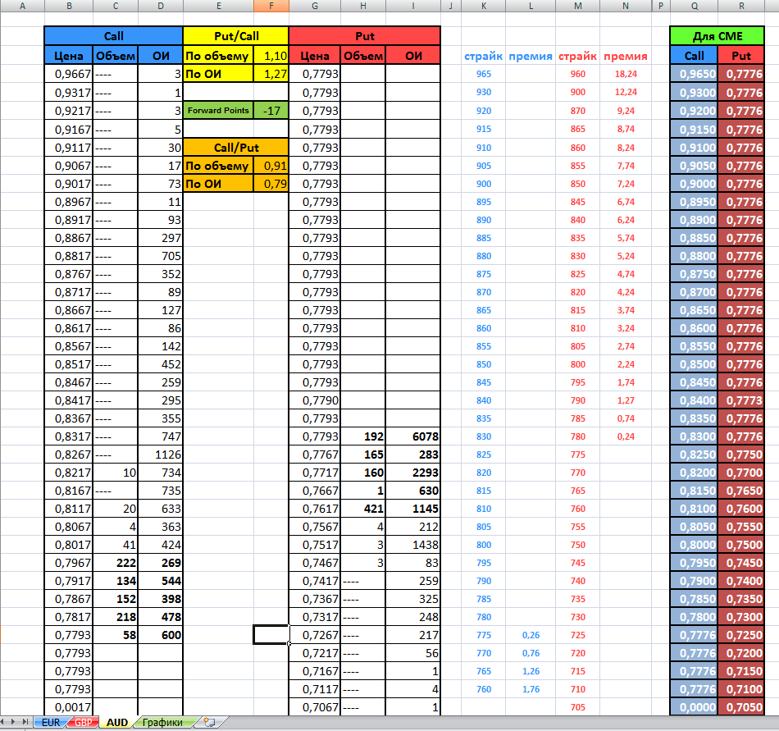
Task: Switch to the GBP sheet tab
Action: pyautogui.click(x=83, y=722)
